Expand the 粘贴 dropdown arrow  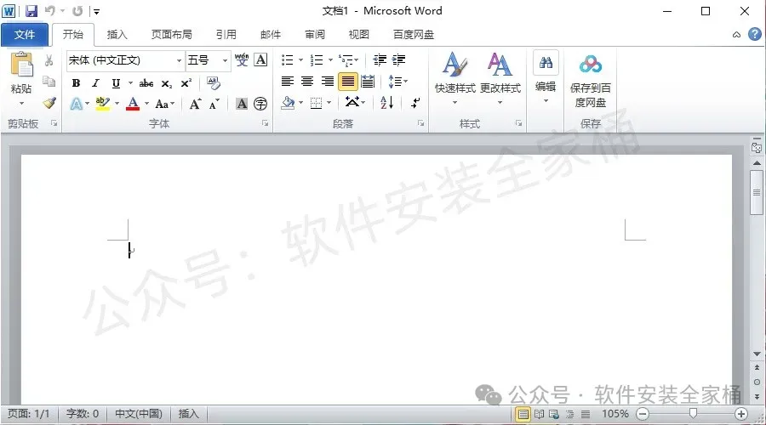point(21,104)
